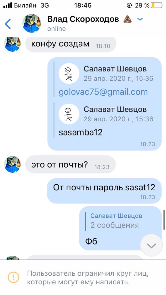This screenshot has width=166, height=295.
Task: Tap the stick figure avatar of the first forwarded message
Action: coord(69,73)
